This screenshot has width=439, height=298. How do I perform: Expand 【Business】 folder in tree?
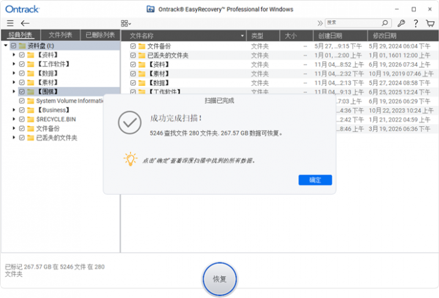[x=14, y=110]
